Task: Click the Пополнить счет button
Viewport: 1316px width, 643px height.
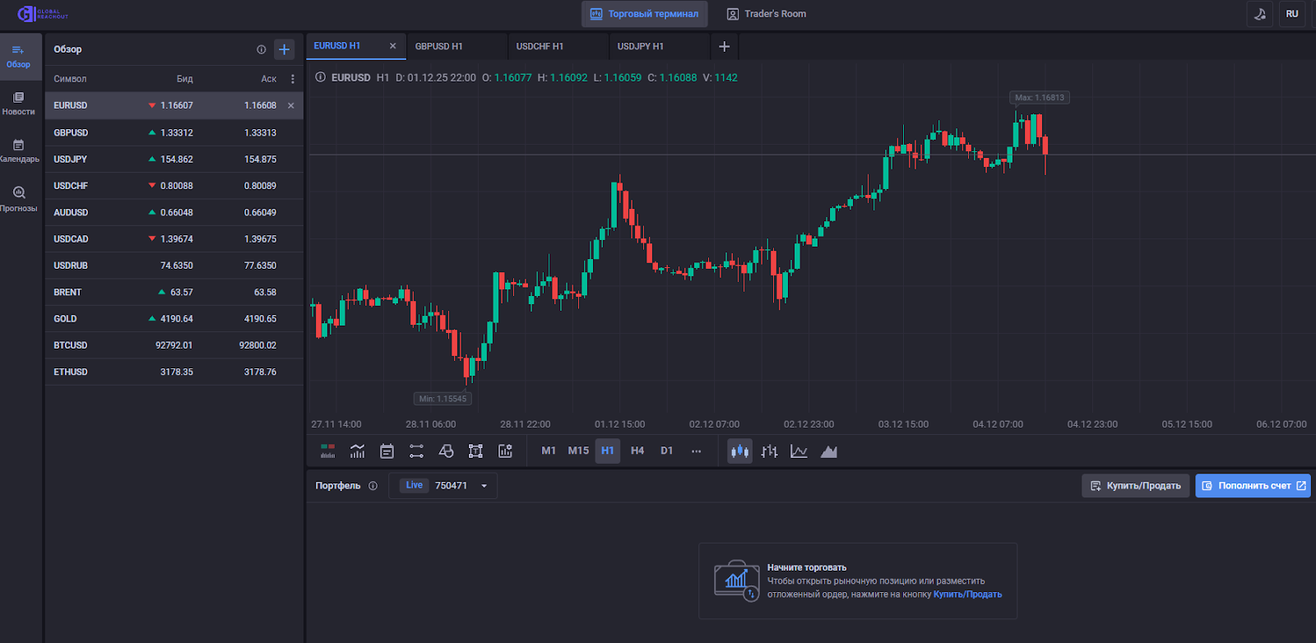Action: click(1253, 486)
